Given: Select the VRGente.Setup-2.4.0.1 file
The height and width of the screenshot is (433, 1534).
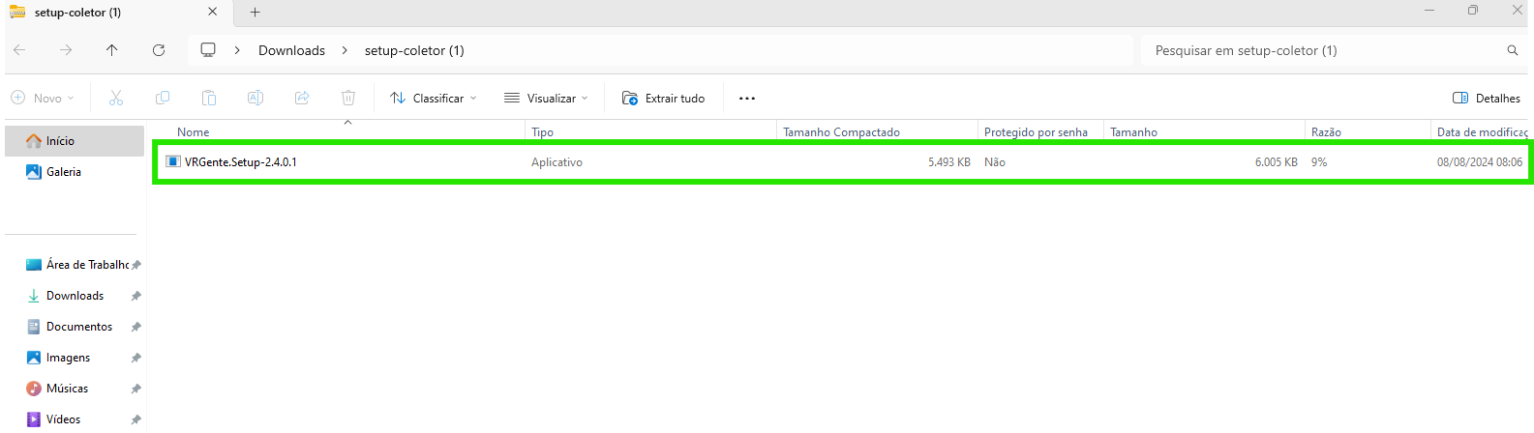Looking at the screenshot, I should [241, 162].
